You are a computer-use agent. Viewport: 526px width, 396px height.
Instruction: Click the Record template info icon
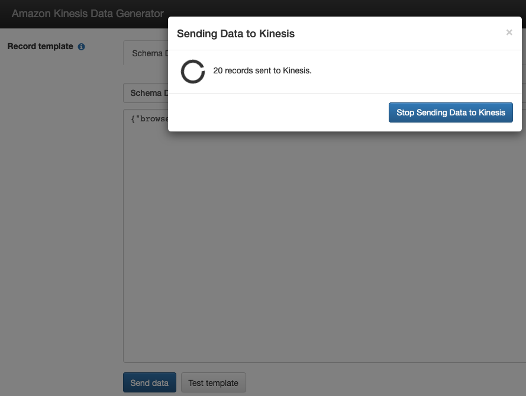coord(81,47)
